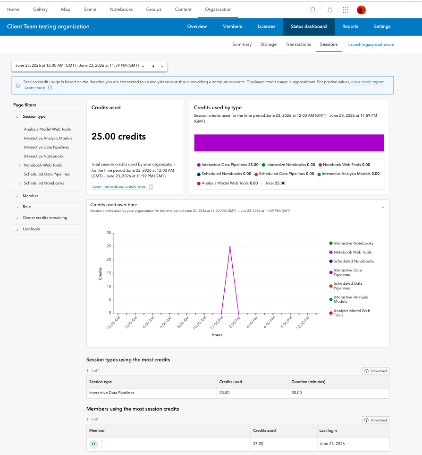Open the search magnifier icon

coord(313,10)
